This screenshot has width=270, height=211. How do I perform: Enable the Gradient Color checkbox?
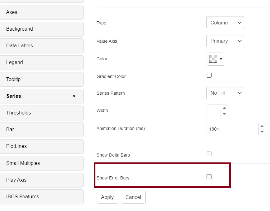click(x=209, y=75)
